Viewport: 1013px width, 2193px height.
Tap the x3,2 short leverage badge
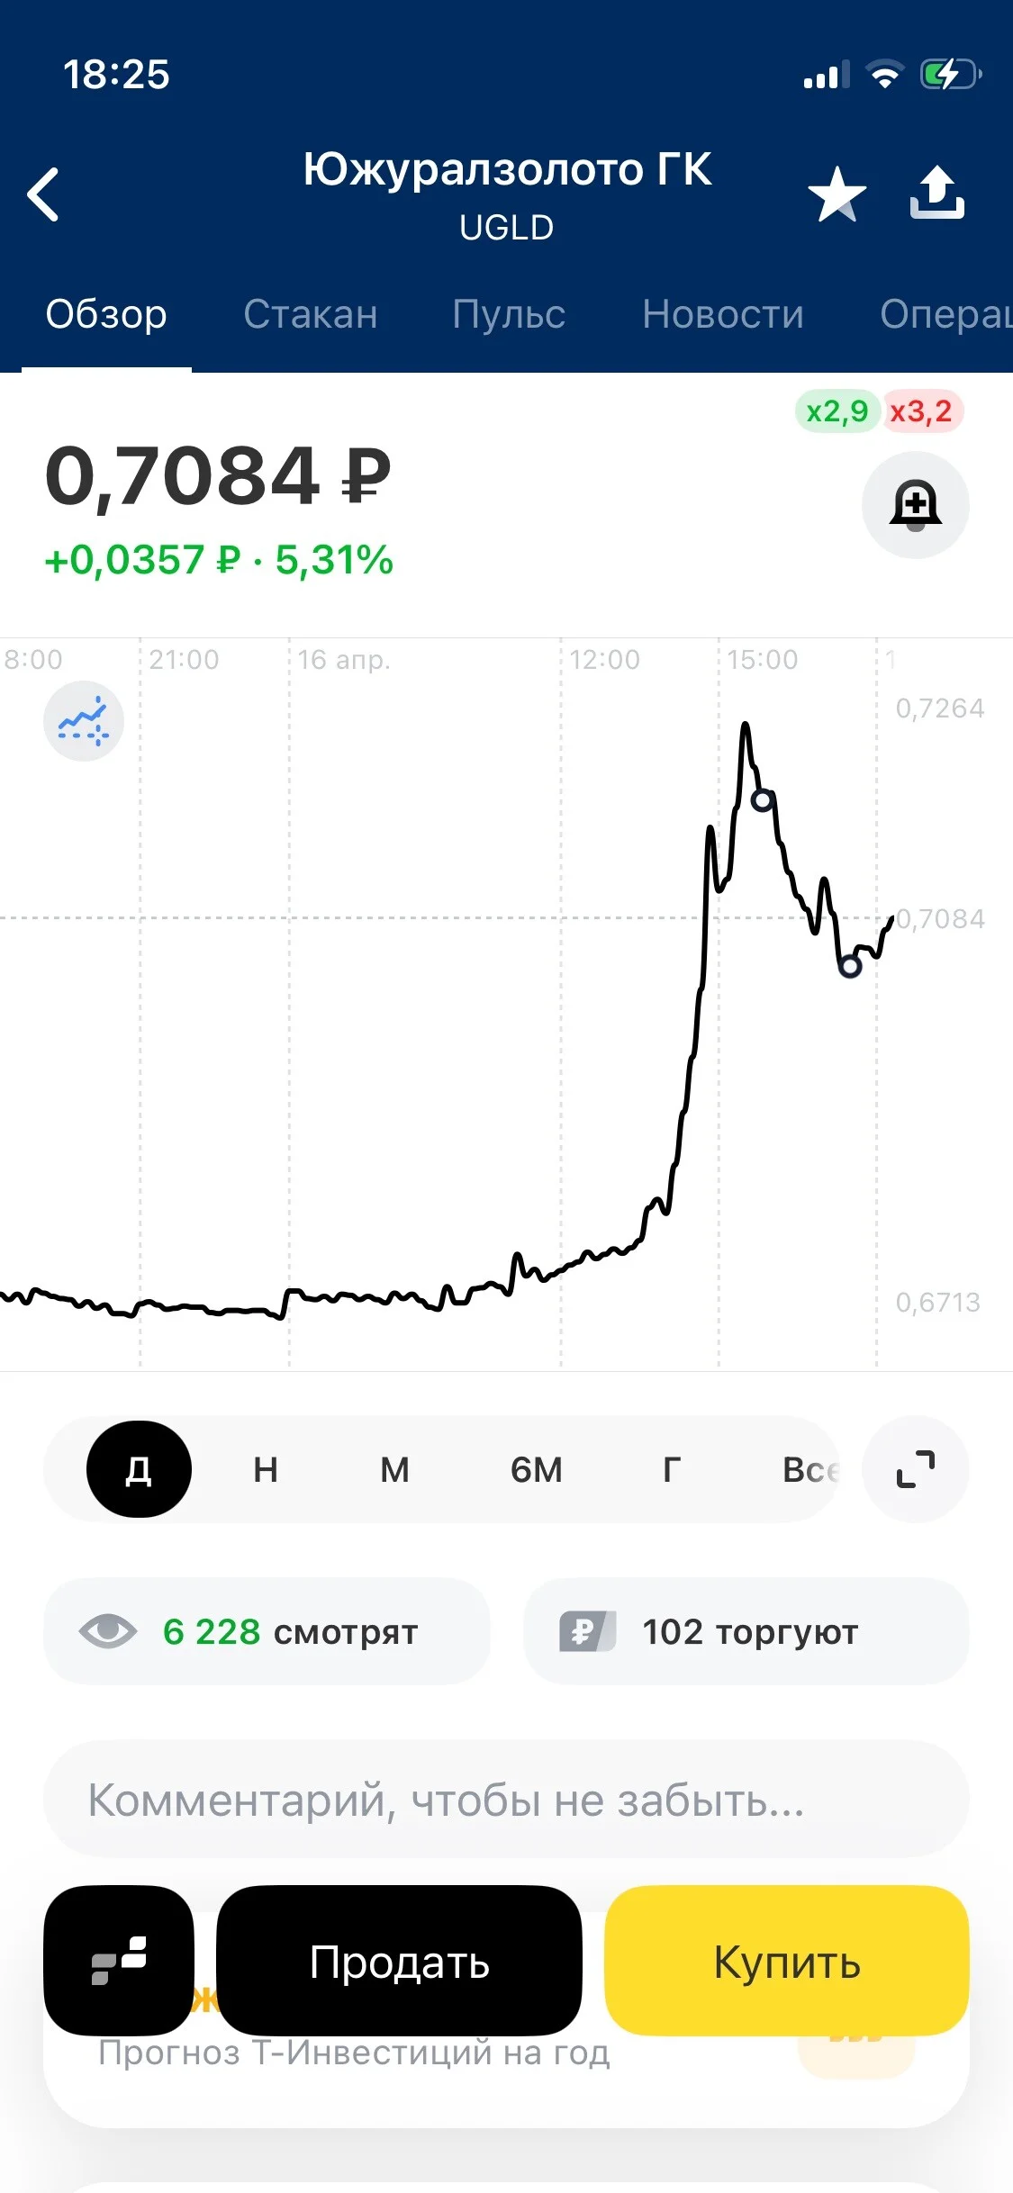921,411
